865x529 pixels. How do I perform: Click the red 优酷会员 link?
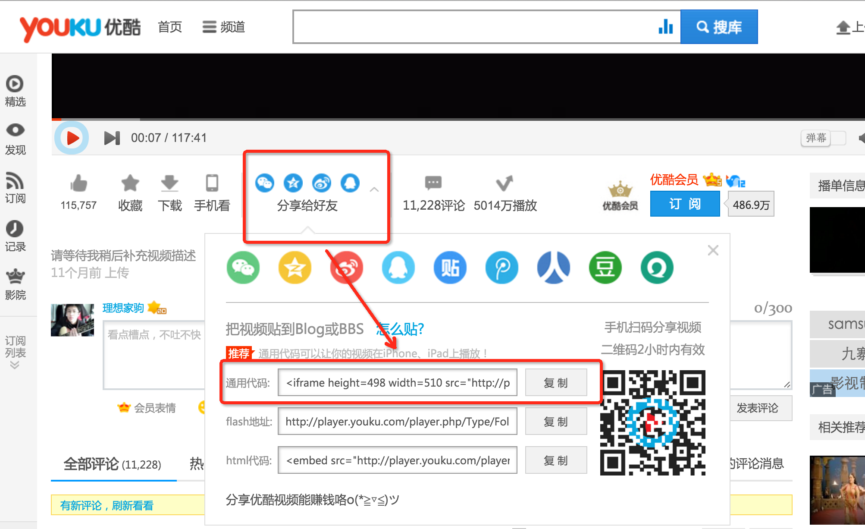pos(674,179)
